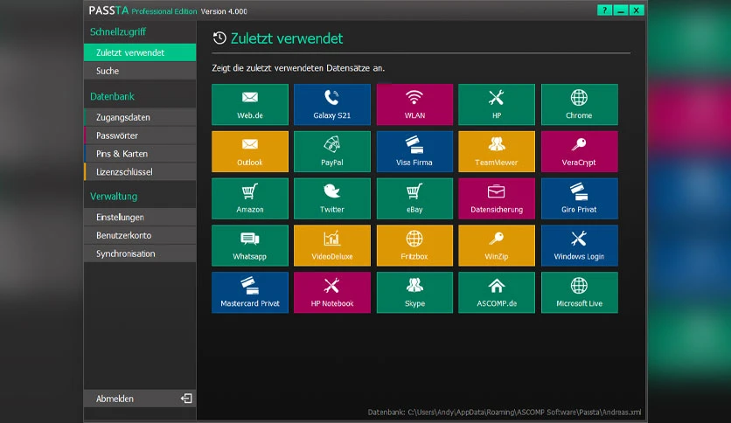
Task: Select Zuletzt verwendet in the sidebar
Action: [x=140, y=52]
